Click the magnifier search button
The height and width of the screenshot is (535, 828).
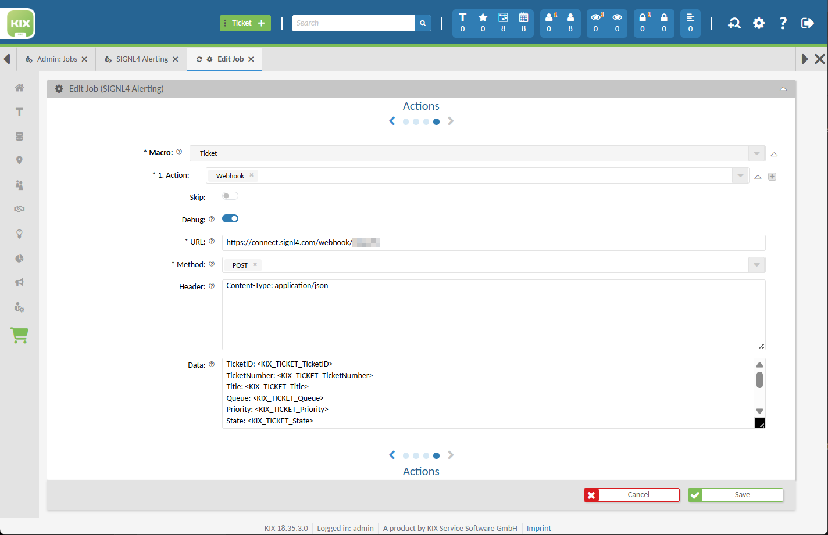click(x=423, y=23)
